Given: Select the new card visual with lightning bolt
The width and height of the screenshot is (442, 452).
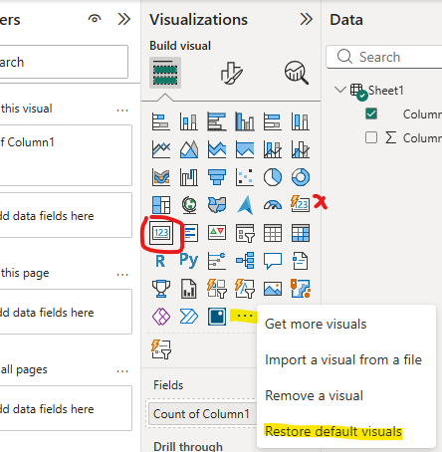Looking at the screenshot, I should coord(301,204).
